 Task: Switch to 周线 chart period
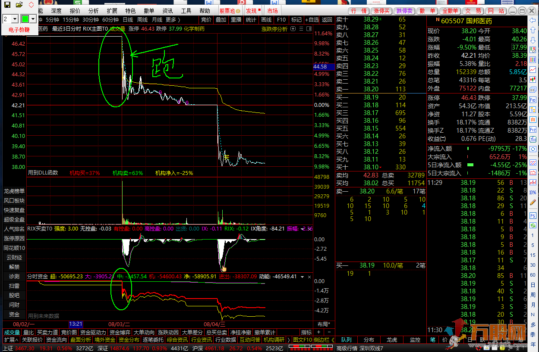(142, 20)
